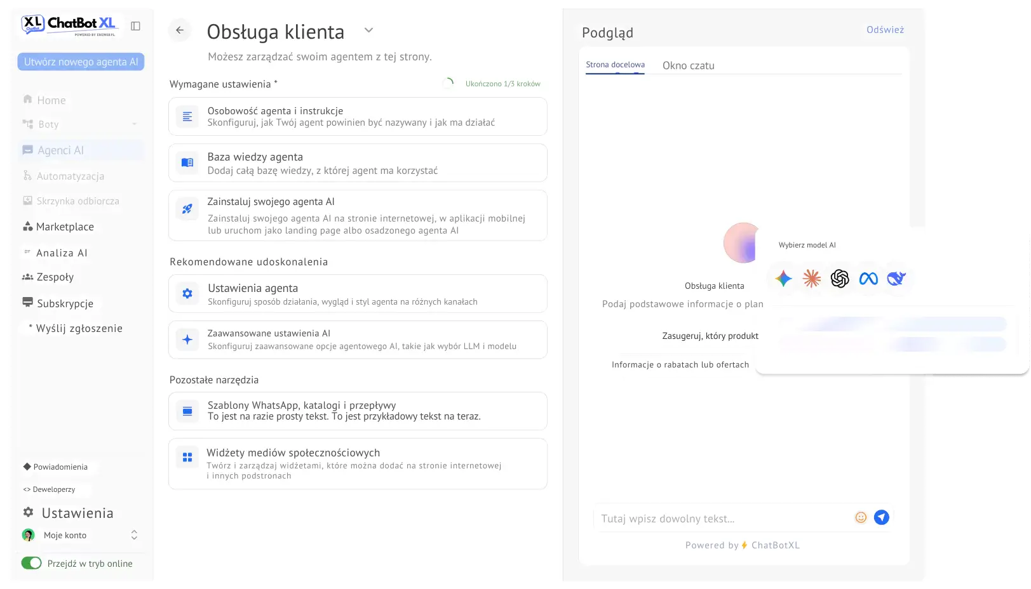Pick the Meta AI model icon
The height and width of the screenshot is (589, 1031).
pos(868,278)
